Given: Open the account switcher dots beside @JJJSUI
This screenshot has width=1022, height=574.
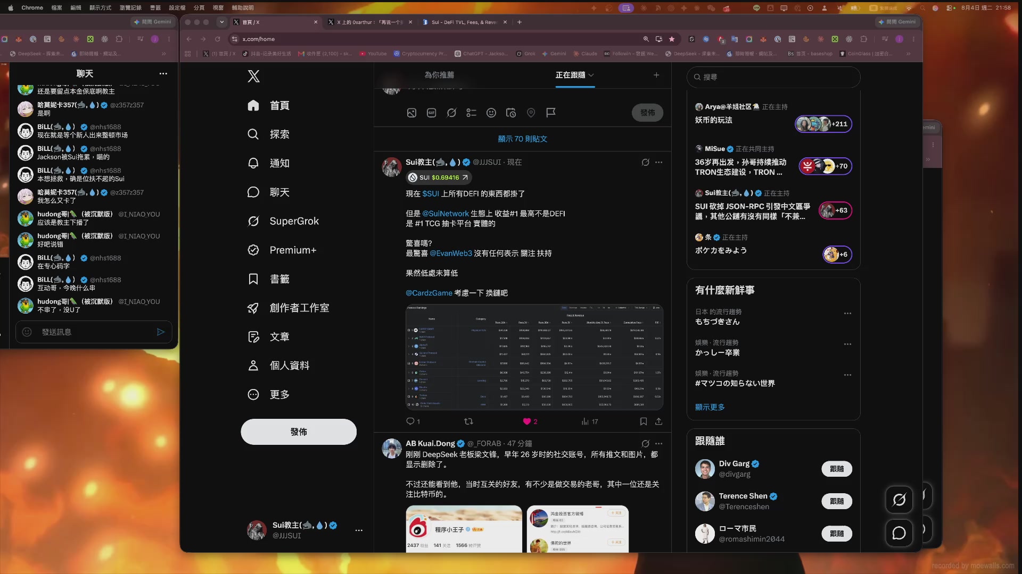Looking at the screenshot, I should [x=359, y=530].
